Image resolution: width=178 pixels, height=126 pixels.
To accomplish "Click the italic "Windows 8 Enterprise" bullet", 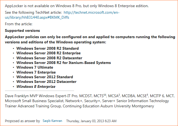I will 36,87.
